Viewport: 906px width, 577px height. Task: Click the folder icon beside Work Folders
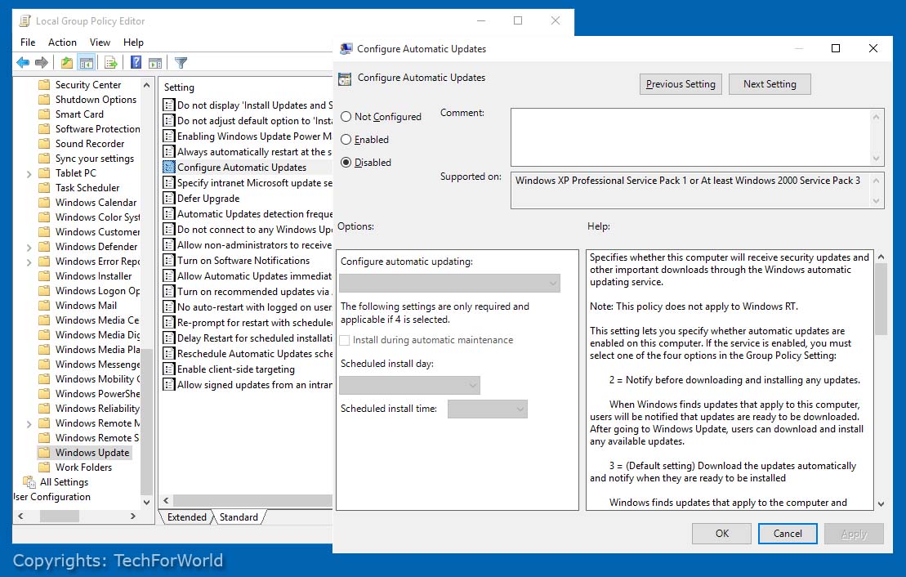[44, 467]
